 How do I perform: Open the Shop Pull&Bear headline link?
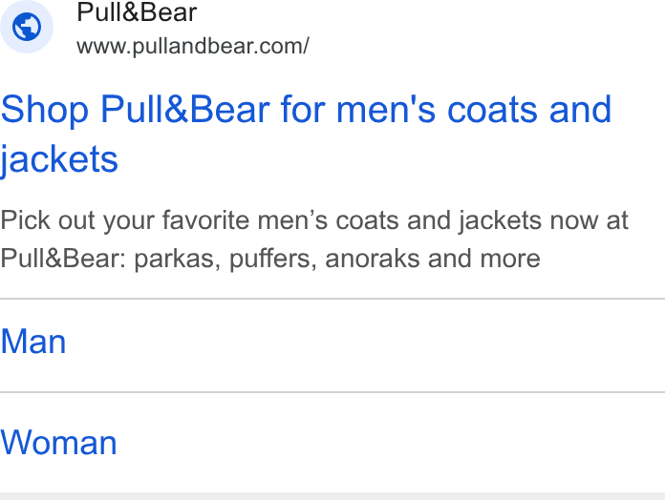pyautogui.click(x=306, y=135)
